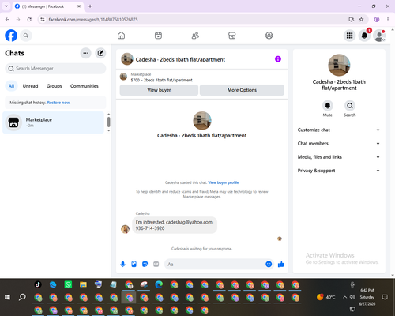The height and width of the screenshot is (316, 395).
Task: Open the Marketplace chat in the list
Action: (x=53, y=122)
